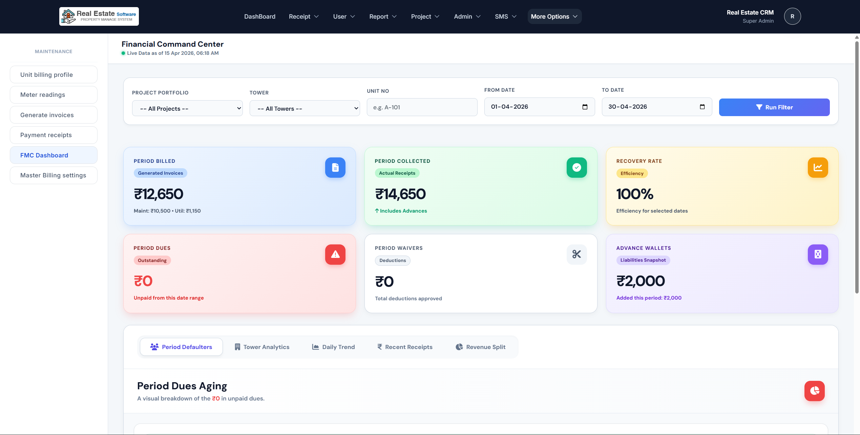This screenshot has height=435, width=860.
Task: Click the scissors icon on Period Waivers card
Action: (x=576, y=254)
